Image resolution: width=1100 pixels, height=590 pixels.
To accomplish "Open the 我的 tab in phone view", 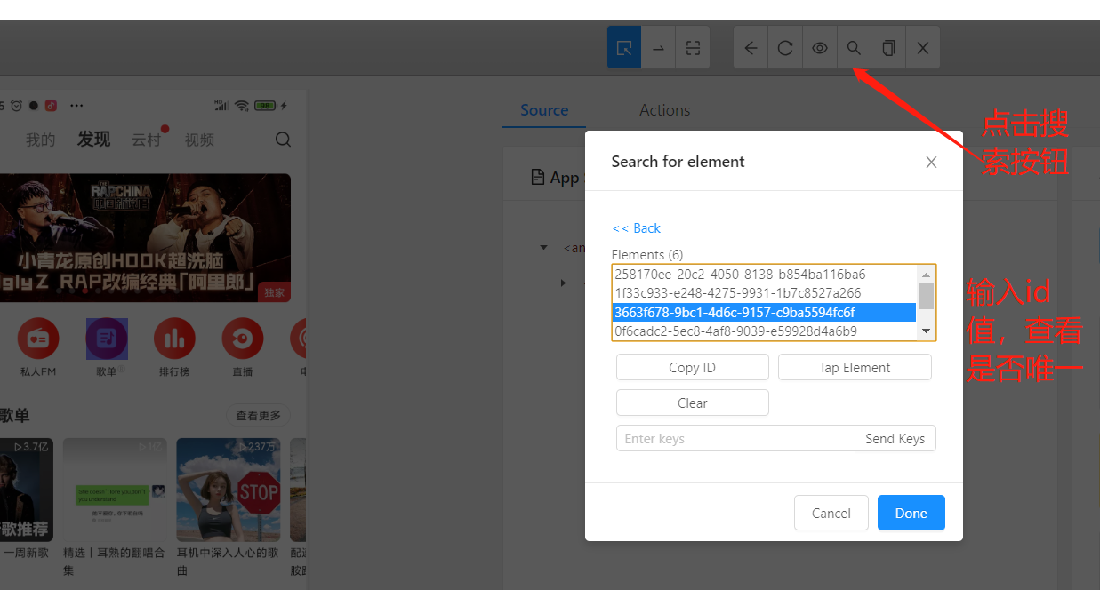I will (40, 140).
